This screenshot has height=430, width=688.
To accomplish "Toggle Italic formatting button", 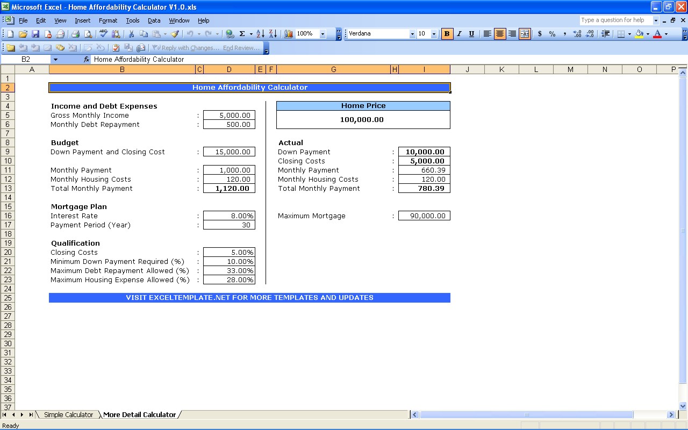I will tap(459, 34).
